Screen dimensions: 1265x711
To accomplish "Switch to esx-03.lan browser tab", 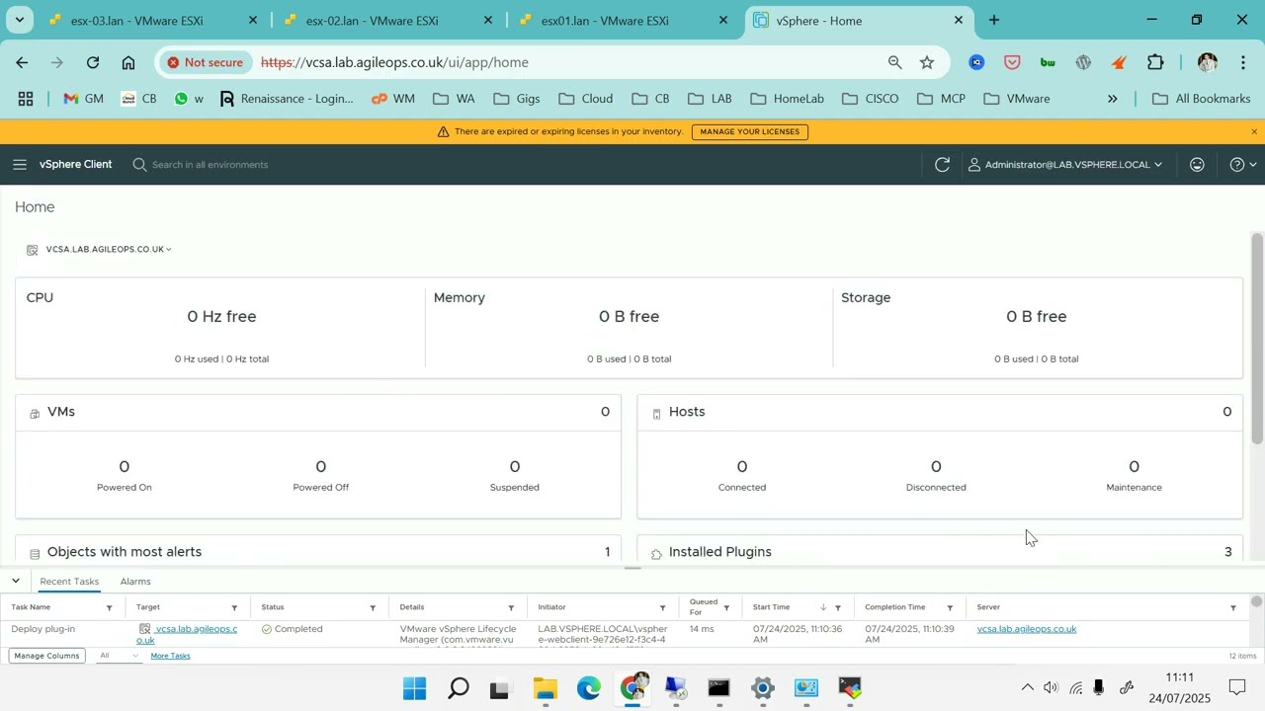I will click(x=153, y=21).
